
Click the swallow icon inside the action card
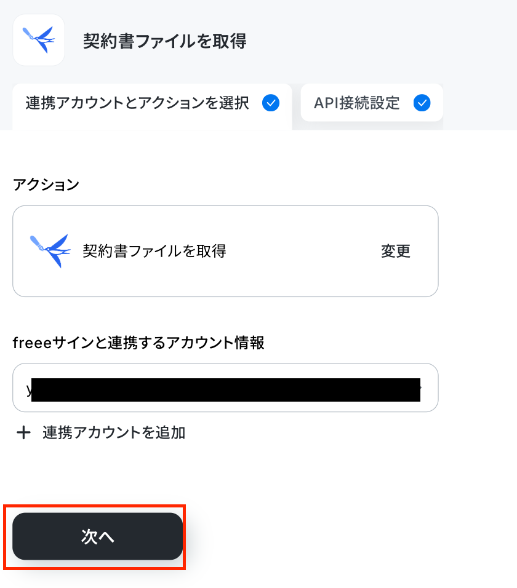50,251
